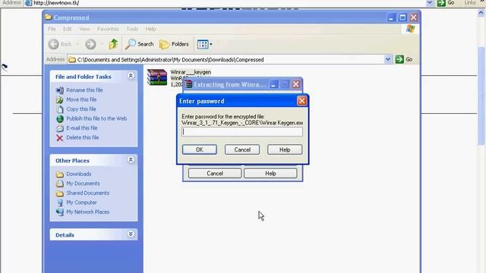Open the File menu in Compressed window

point(52,29)
